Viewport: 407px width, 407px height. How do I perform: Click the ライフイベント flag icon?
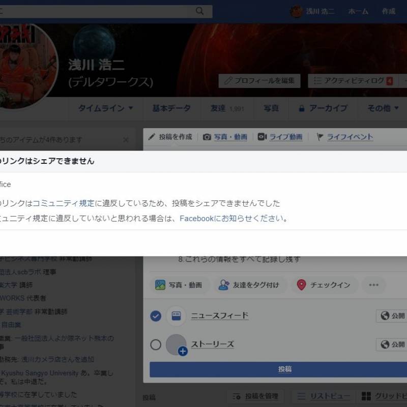tap(320, 137)
